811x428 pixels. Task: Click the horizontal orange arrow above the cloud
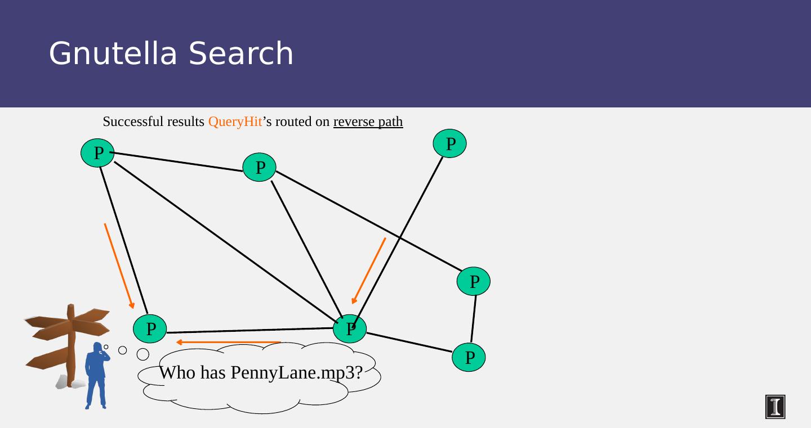(x=228, y=342)
